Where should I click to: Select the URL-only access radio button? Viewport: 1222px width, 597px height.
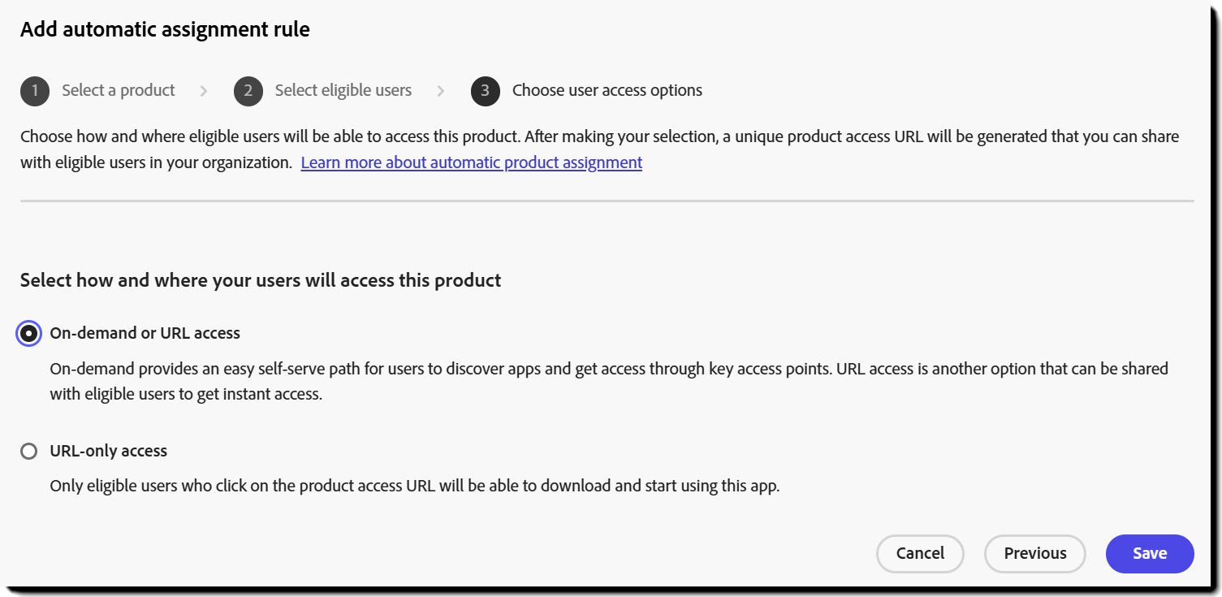click(x=28, y=451)
